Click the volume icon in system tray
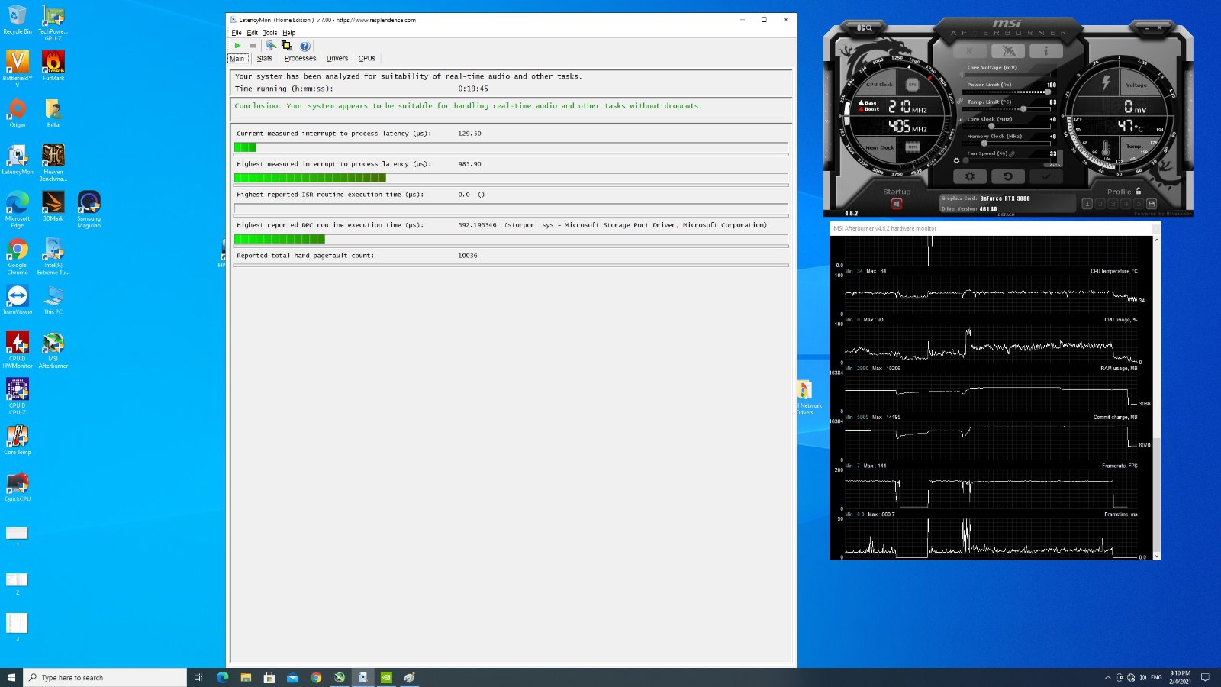The image size is (1221, 687). [x=1142, y=677]
